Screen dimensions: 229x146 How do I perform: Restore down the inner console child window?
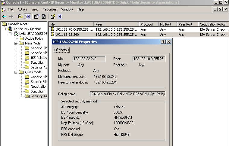pyautogui.click(x=220, y=9)
